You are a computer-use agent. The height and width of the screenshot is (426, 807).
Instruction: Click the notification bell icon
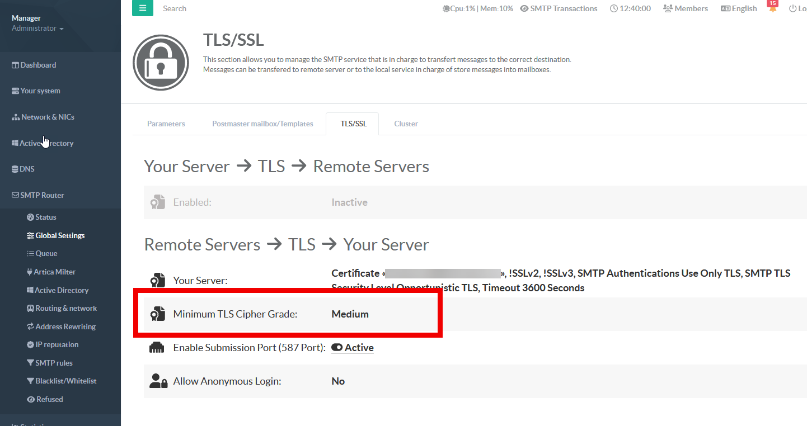773,9
